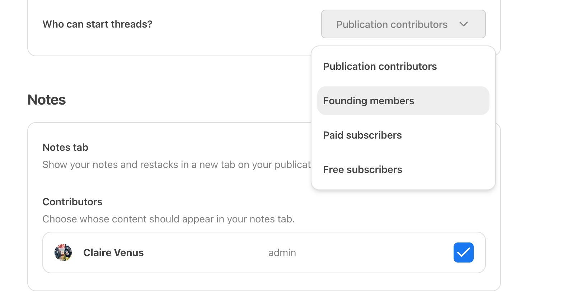
Task: Click the "Contributors" setting title
Action: click(72, 202)
